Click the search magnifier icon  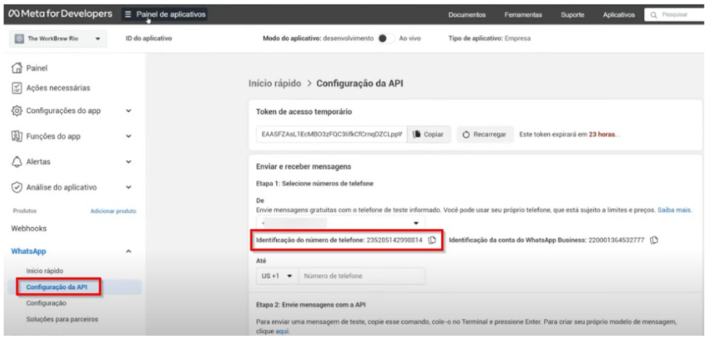tap(654, 15)
